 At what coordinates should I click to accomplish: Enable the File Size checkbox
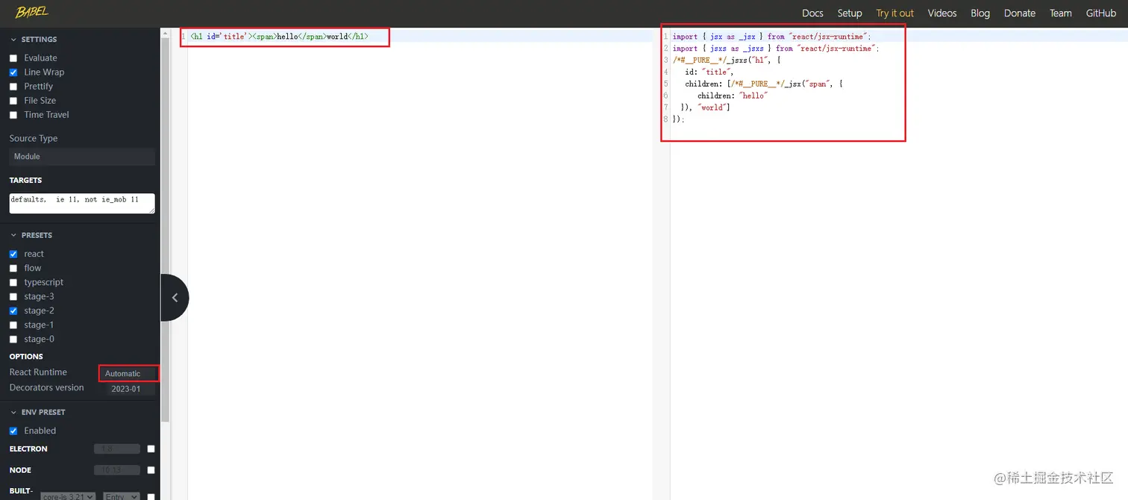coord(13,101)
